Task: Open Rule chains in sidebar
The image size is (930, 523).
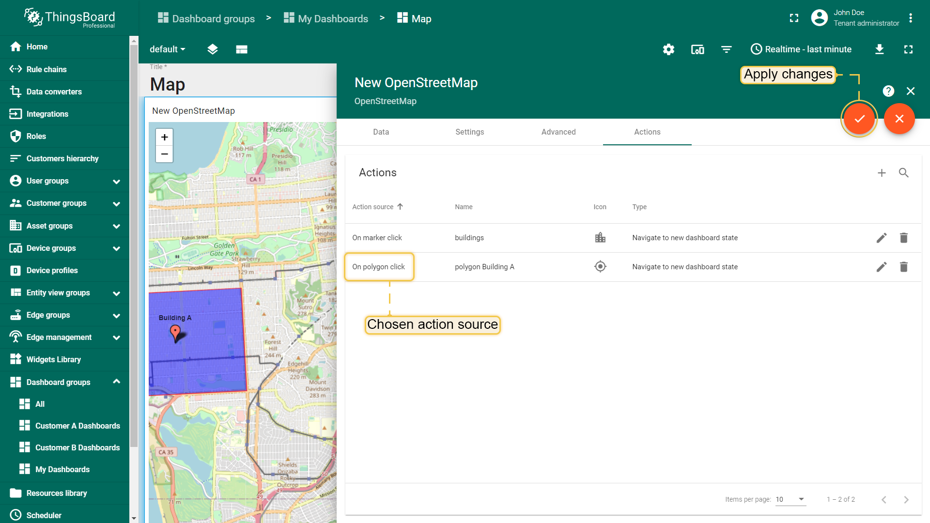Action: [65, 69]
